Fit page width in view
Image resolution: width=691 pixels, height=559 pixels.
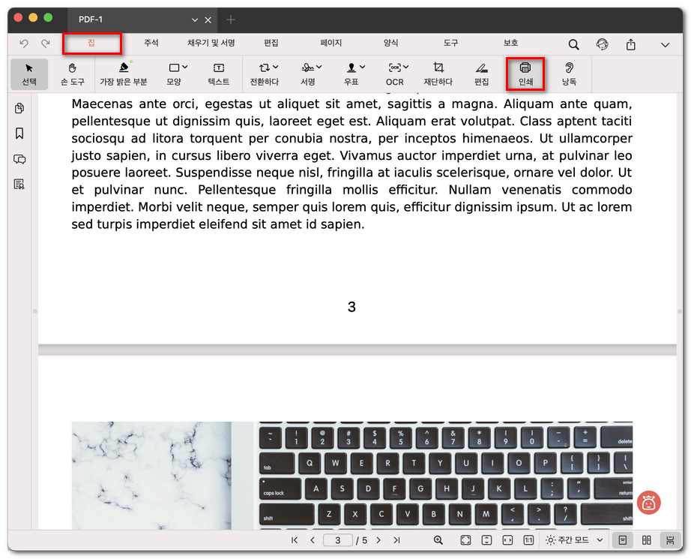pyautogui.click(x=507, y=540)
